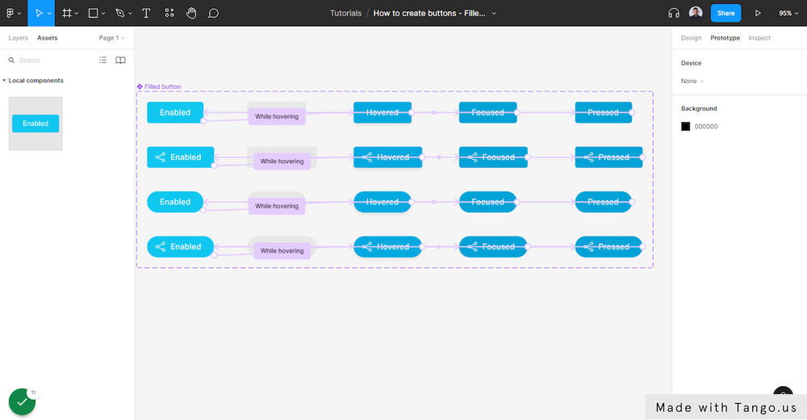Open the Move tool options chevron

tap(49, 14)
